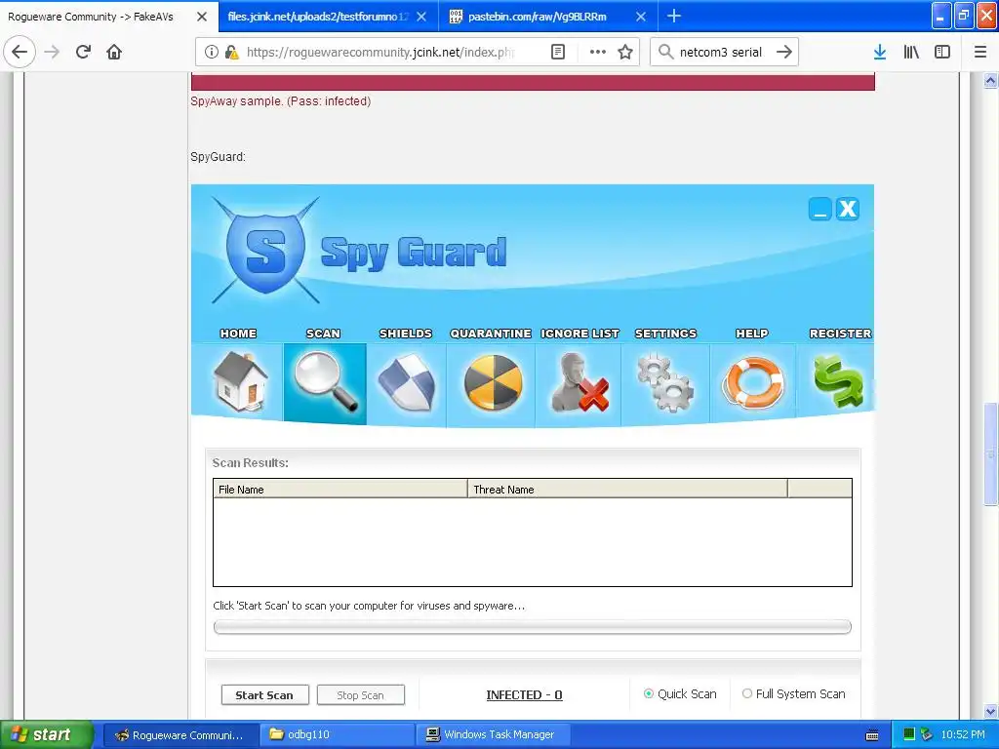Screen dimensions: 999x749
Task: Reload the current page
Action: click(83, 52)
